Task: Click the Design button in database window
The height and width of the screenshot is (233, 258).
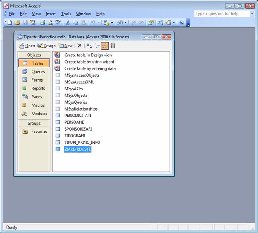Action: click(x=46, y=46)
